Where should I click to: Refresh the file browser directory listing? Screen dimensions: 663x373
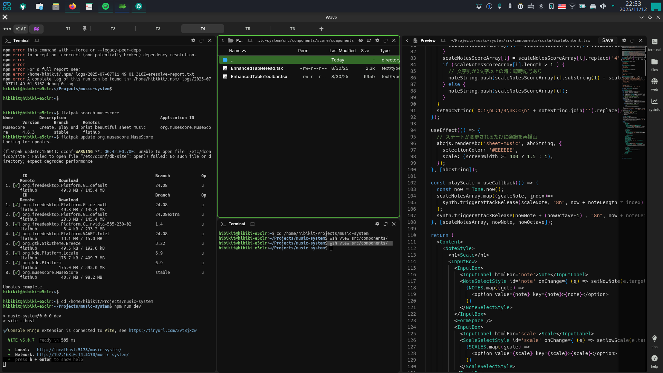(x=369, y=40)
